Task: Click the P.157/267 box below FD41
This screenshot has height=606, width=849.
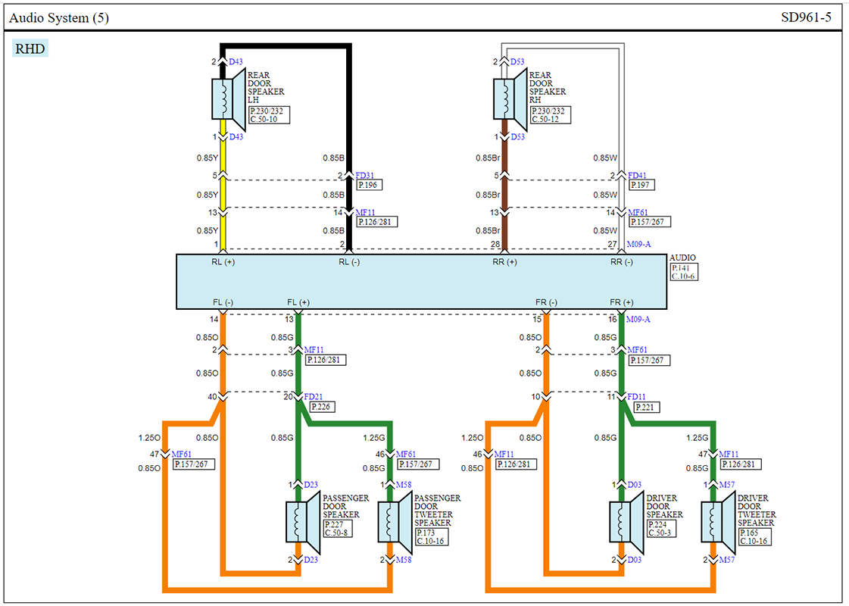Action: [x=650, y=222]
